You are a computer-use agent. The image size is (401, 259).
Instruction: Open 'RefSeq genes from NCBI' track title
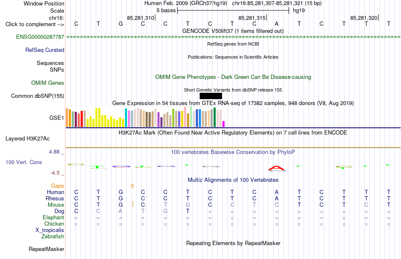(233, 44)
